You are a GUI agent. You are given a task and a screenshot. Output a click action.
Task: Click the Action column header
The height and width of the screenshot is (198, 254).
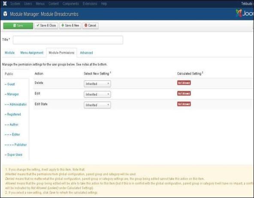click(x=39, y=74)
